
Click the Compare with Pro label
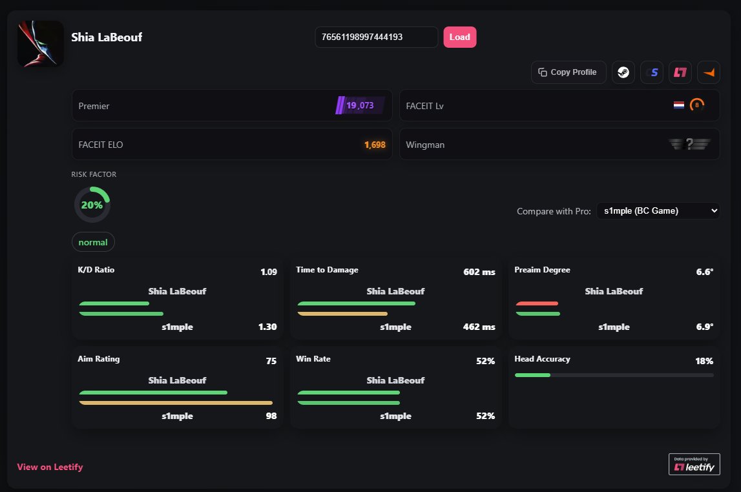tap(554, 211)
